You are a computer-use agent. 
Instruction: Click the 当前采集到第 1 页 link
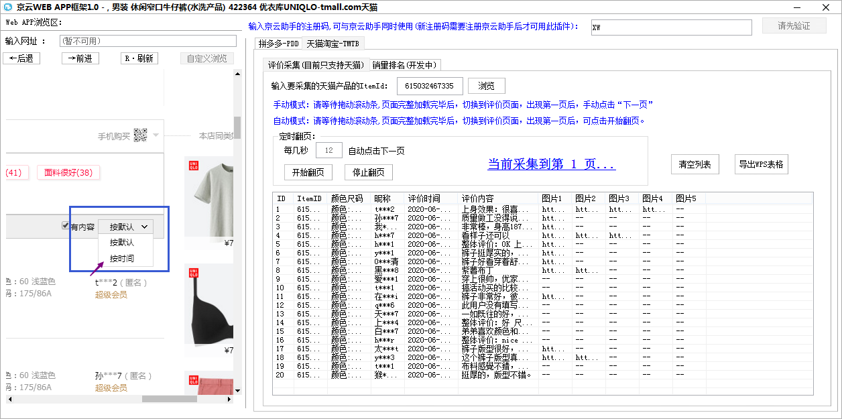point(552,164)
